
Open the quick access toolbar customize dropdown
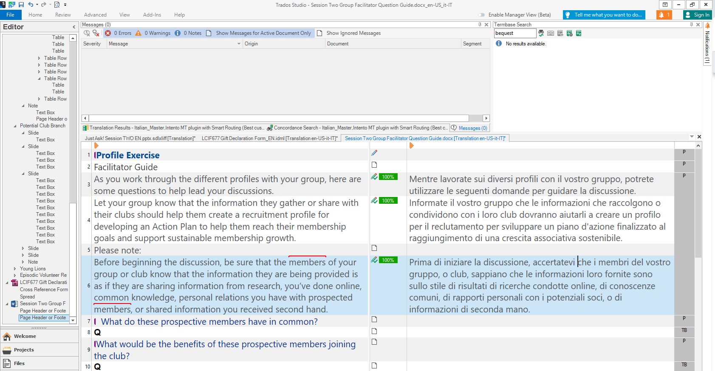[65, 5]
